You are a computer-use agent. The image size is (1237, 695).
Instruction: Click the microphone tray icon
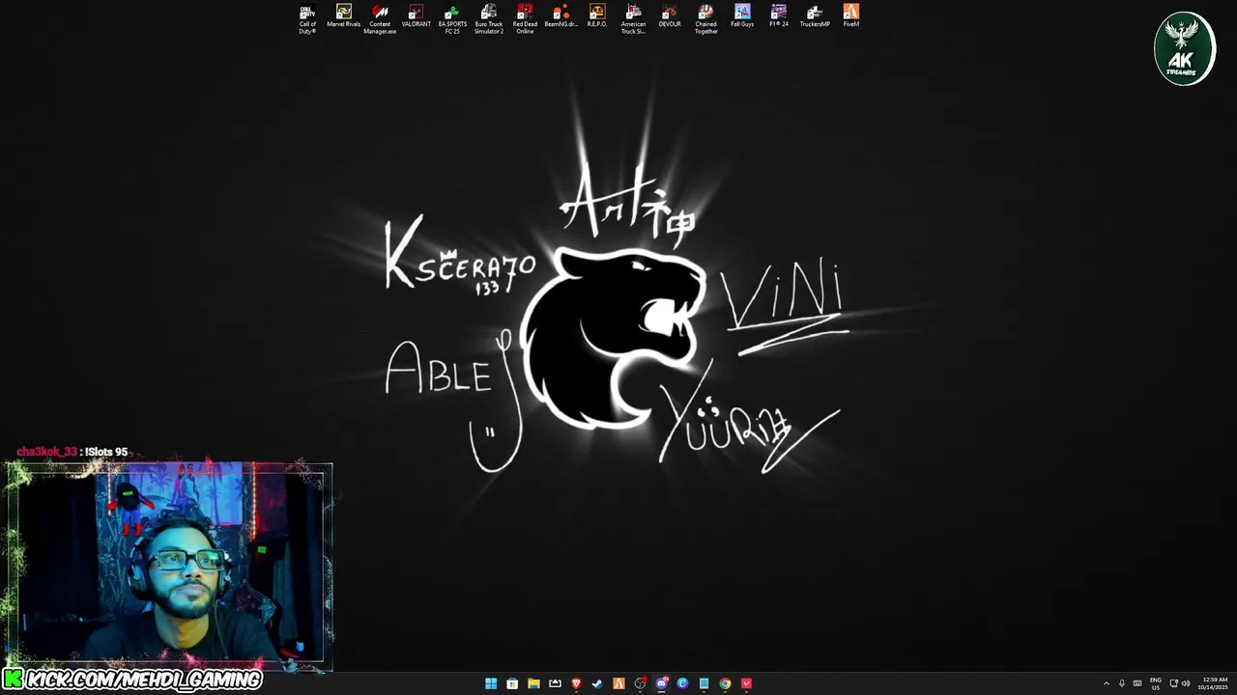tap(1122, 683)
